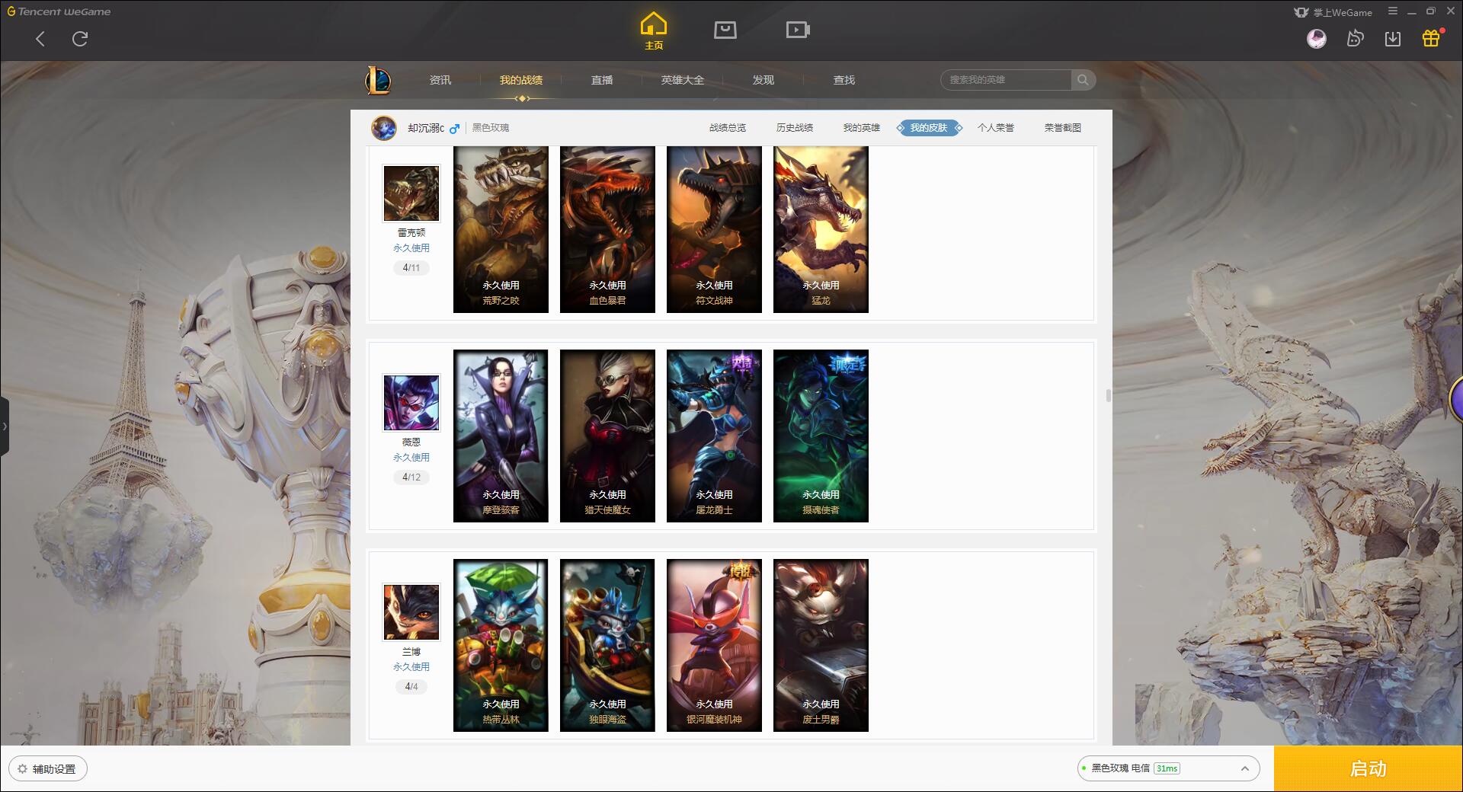This screenshot has width=1463, height=792.
Task: Open the 我的英雄 sub-tab
Action: coord(862,128)
